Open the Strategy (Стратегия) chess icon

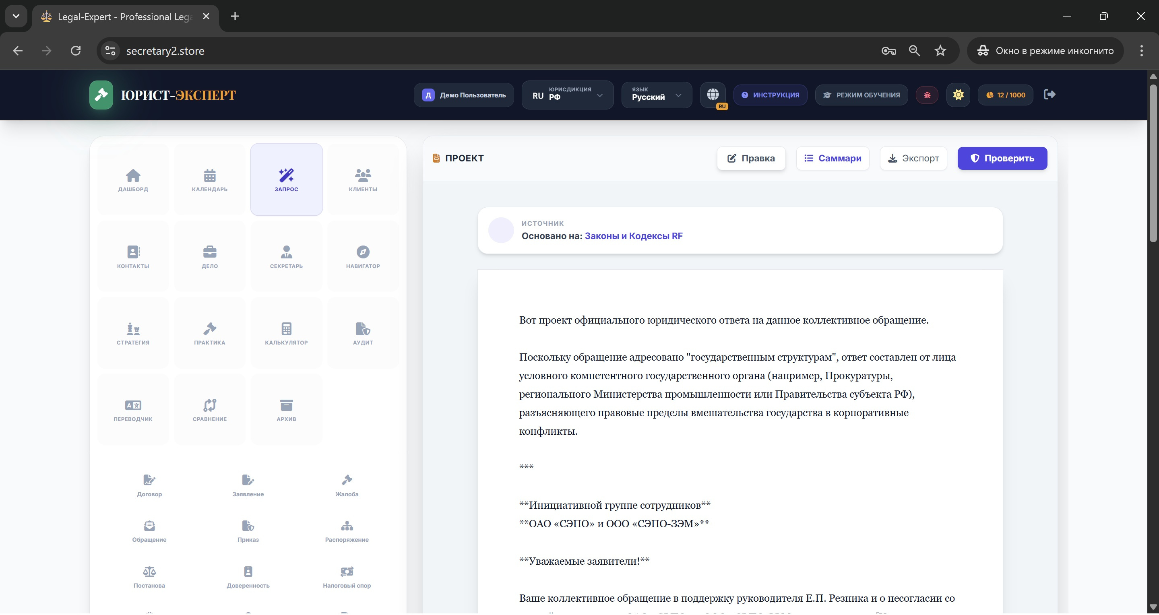[x=133, y=333]
